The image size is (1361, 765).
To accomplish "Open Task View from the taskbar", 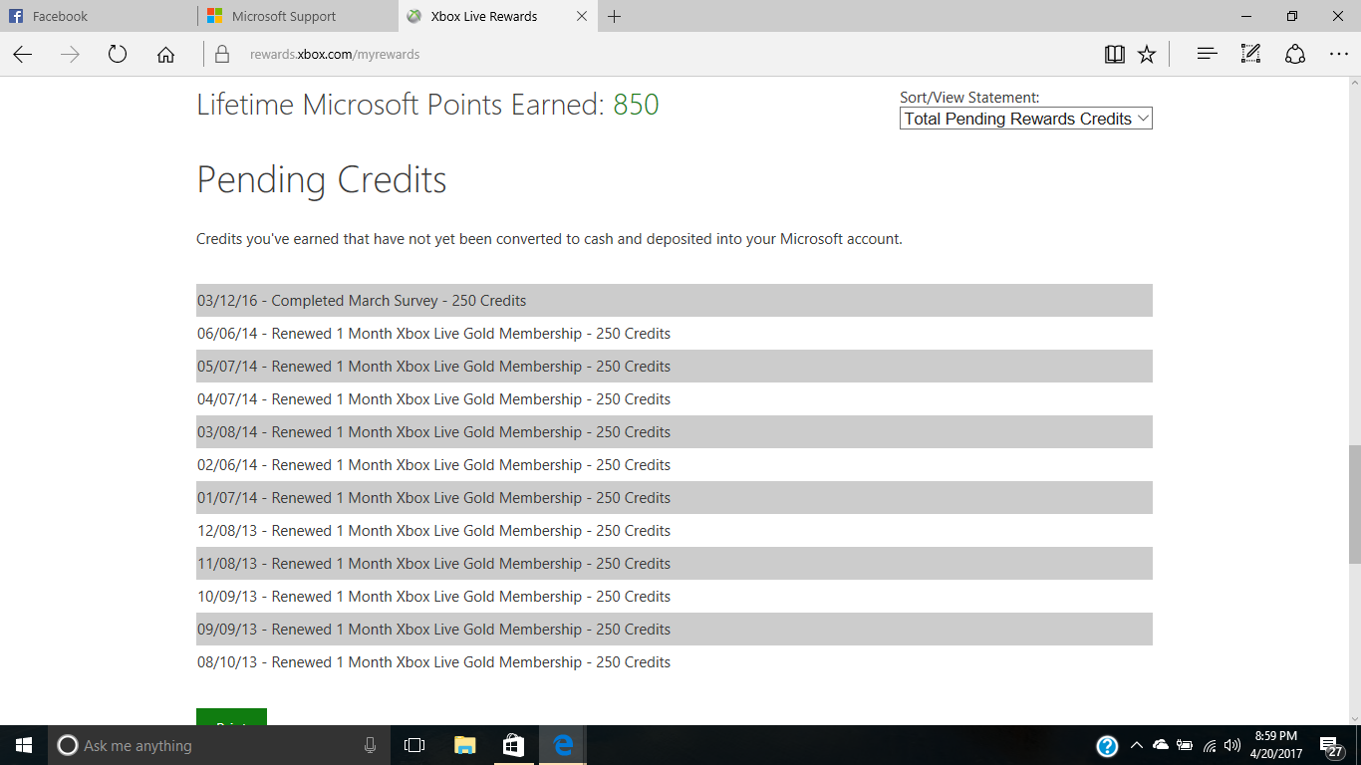I will (x=414, y=745).
